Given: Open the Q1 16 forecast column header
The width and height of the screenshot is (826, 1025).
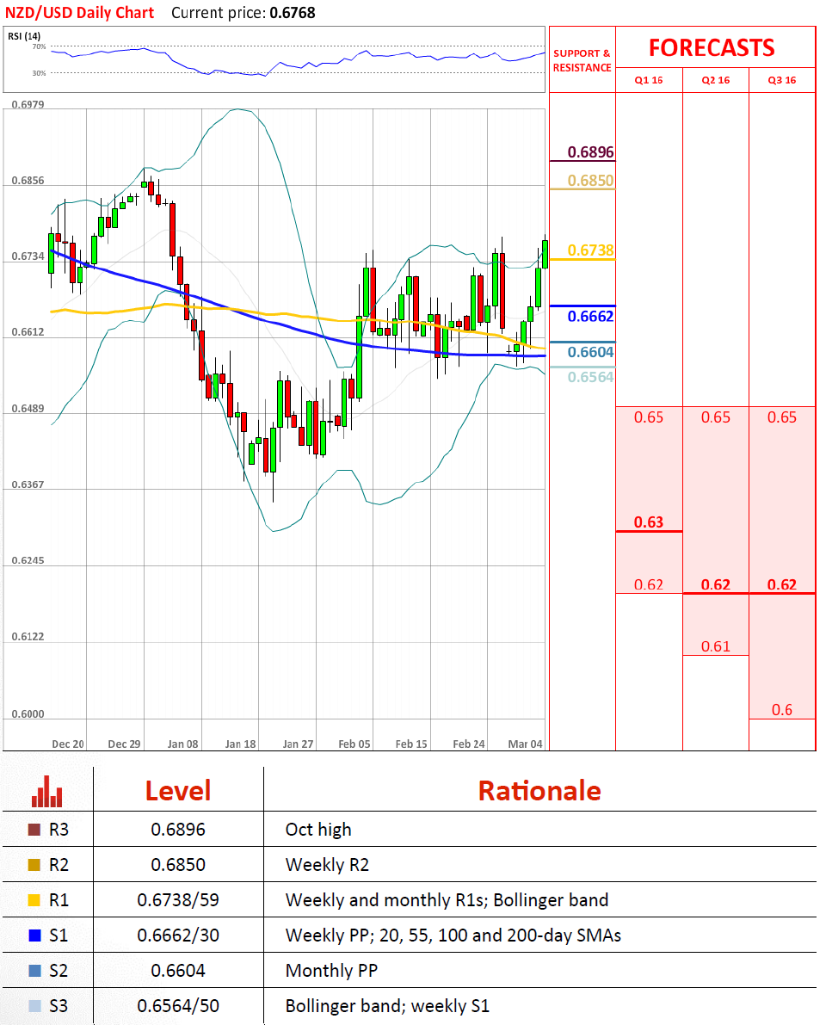Looking at the screenshot, I should [x=649, y=80].
